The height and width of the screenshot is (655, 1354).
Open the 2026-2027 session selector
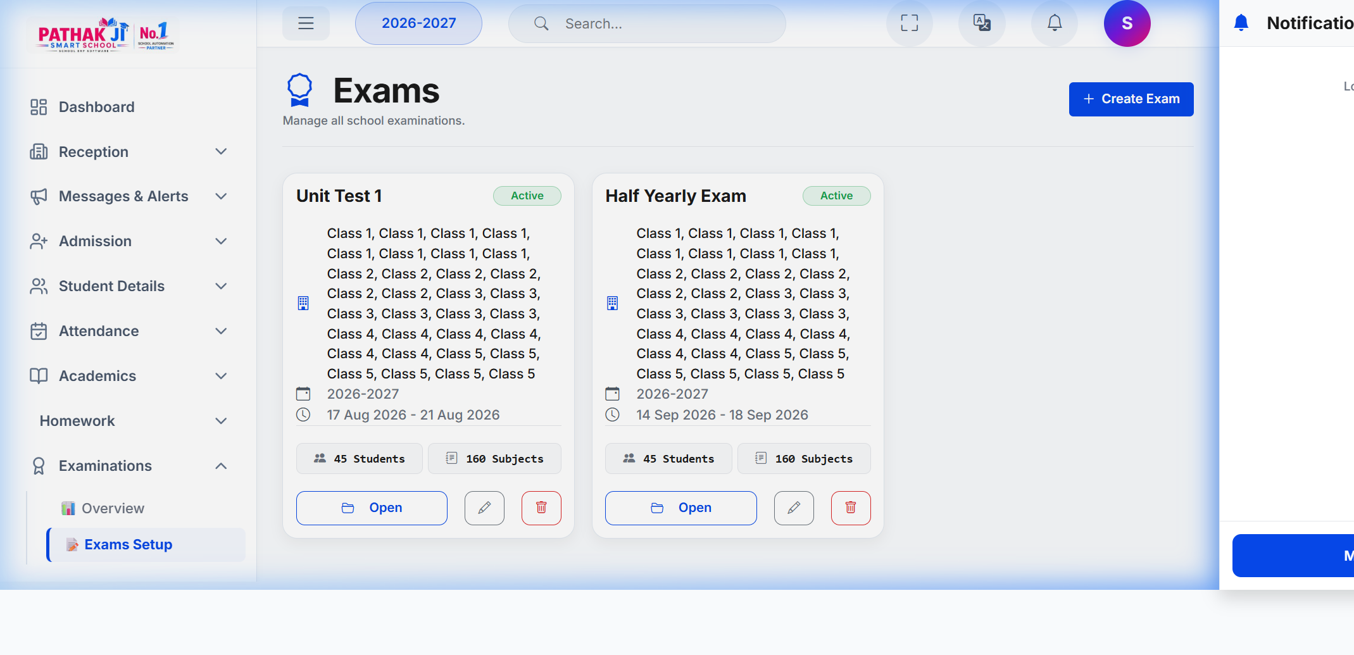pos(418,23)
